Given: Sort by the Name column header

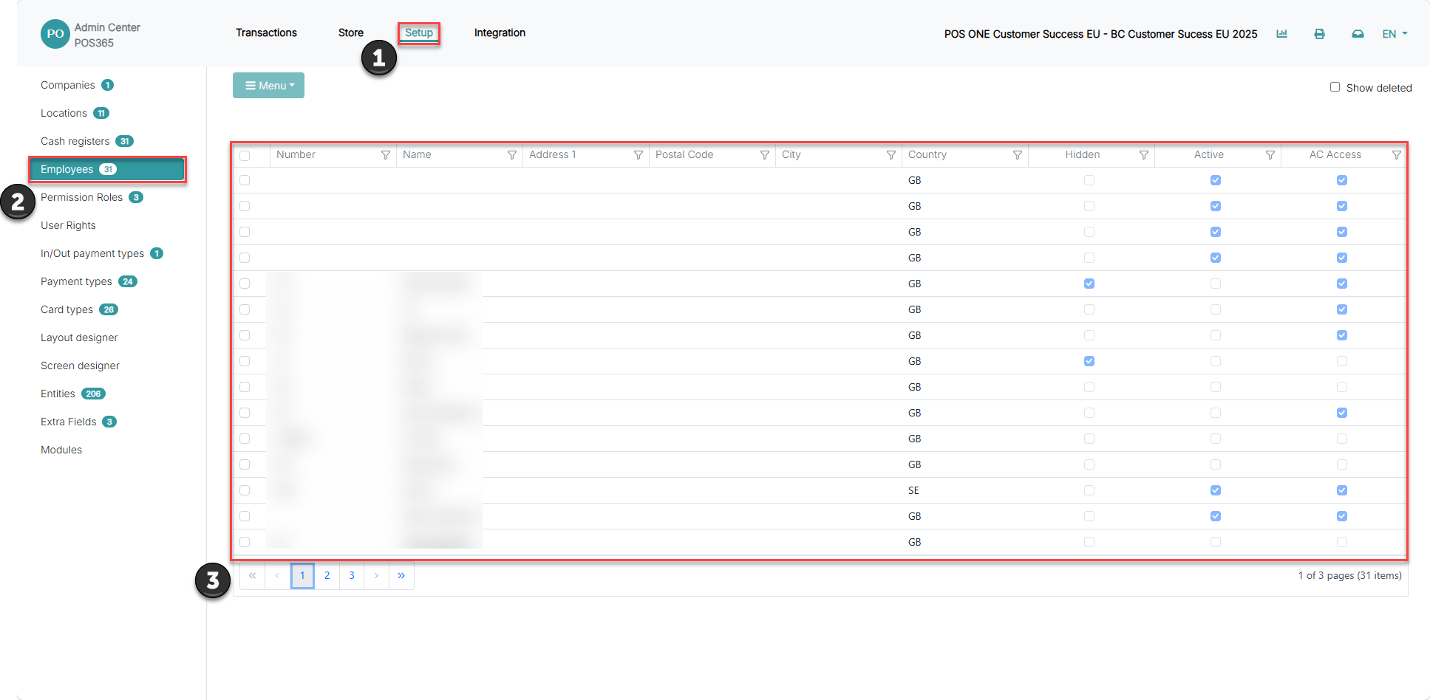Looking at the screenshot, I should (x=417, y=154).
